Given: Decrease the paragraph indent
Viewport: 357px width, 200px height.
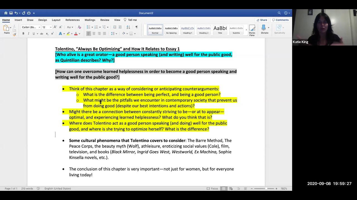Looking at the screenshot, I should (115, 27).
